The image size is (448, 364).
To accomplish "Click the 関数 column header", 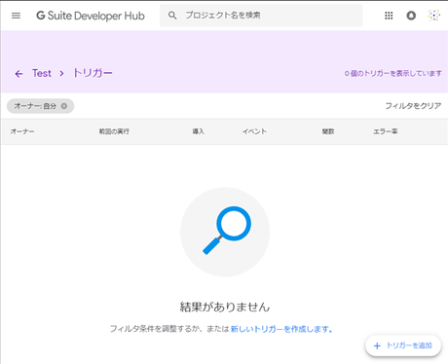I will (x=328, y=131).
